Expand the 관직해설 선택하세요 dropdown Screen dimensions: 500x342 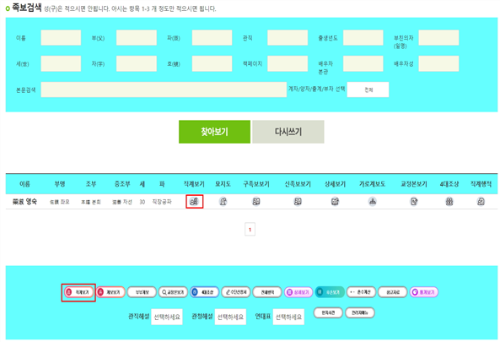[x=167, y=317]
